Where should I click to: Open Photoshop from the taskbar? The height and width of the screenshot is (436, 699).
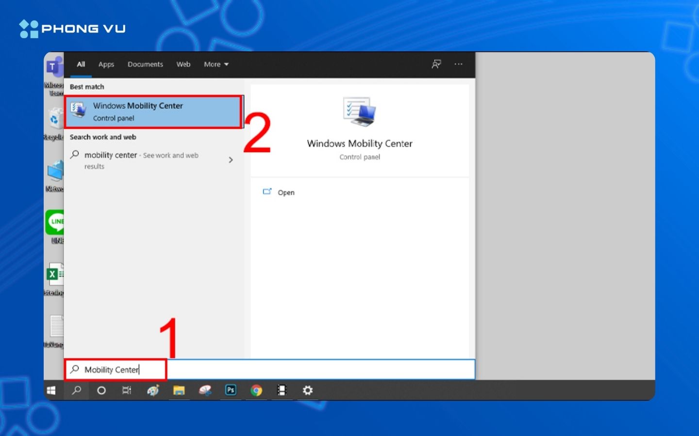(x=231, y=390)
